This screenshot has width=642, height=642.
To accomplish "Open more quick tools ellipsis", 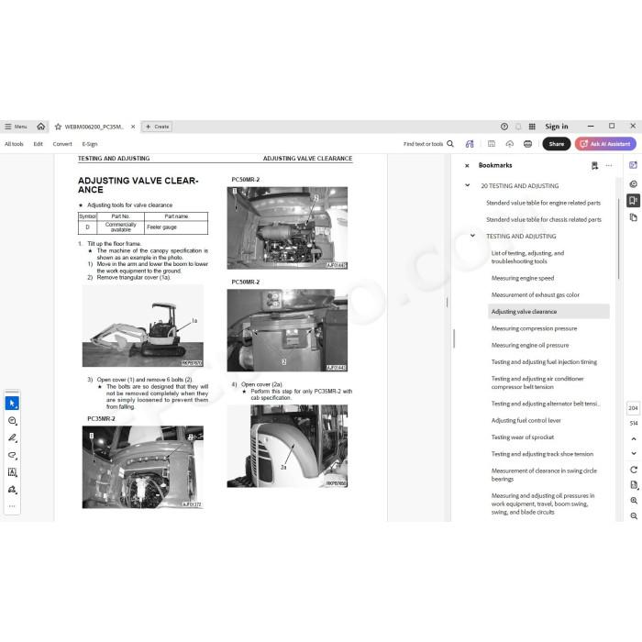I will coord(12,506).
